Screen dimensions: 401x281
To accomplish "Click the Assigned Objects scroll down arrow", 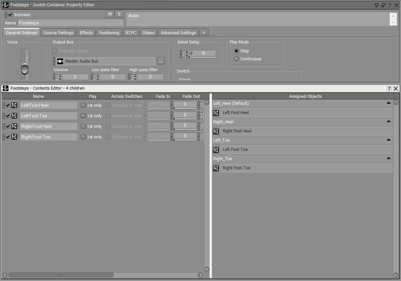I will coord(396,275).
